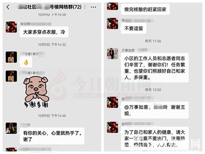Tap 万事如意 user's avatar photo
This screenshot has height=154, width=205.
click(112, 54)
